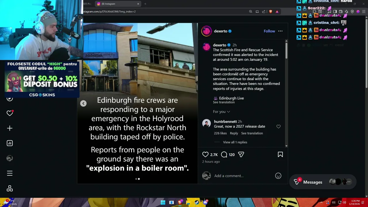The image size is (368, 207).
Task: Open a new browser tab
Action: coord(145,4)
